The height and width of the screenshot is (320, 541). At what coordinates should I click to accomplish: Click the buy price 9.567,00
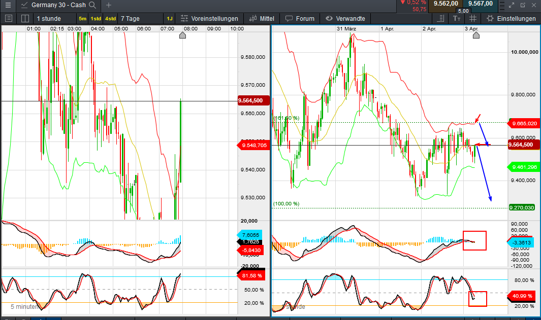point(480,4)
